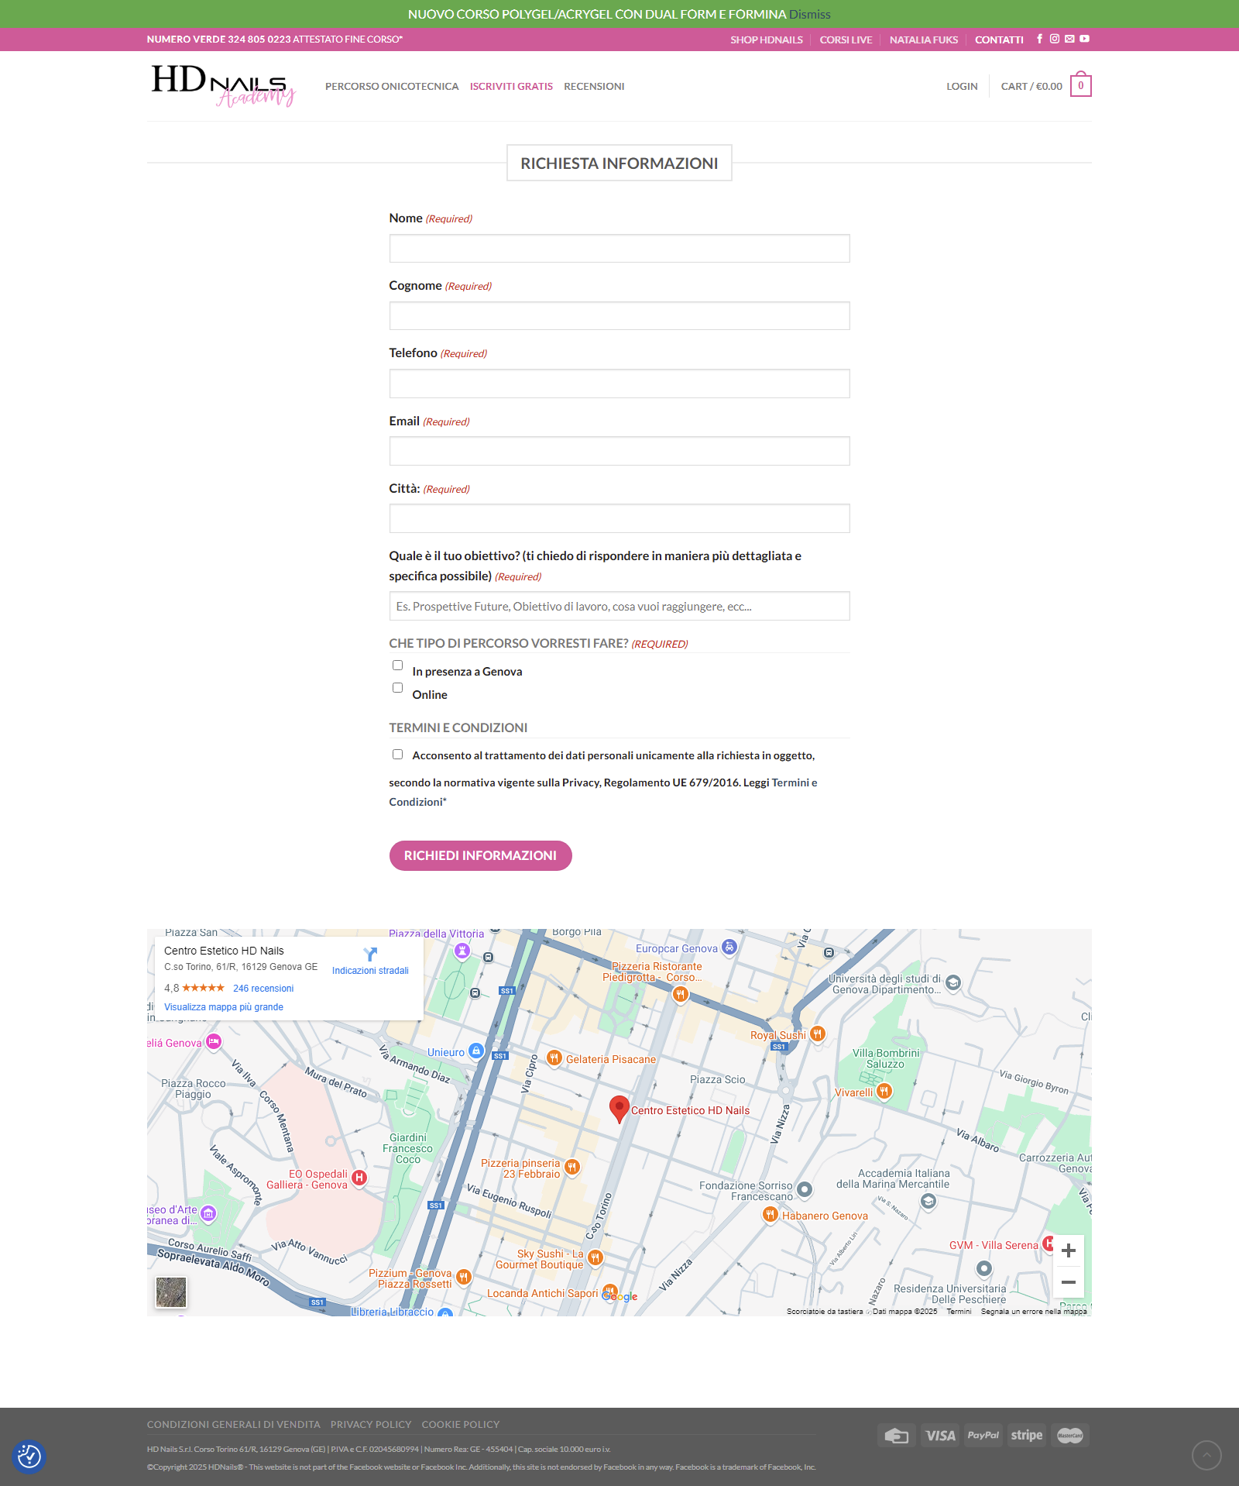The width and height of the screenshot is (1239, 1486).
Task: Click the map Termini link
Action: [x=959, y=1312]
